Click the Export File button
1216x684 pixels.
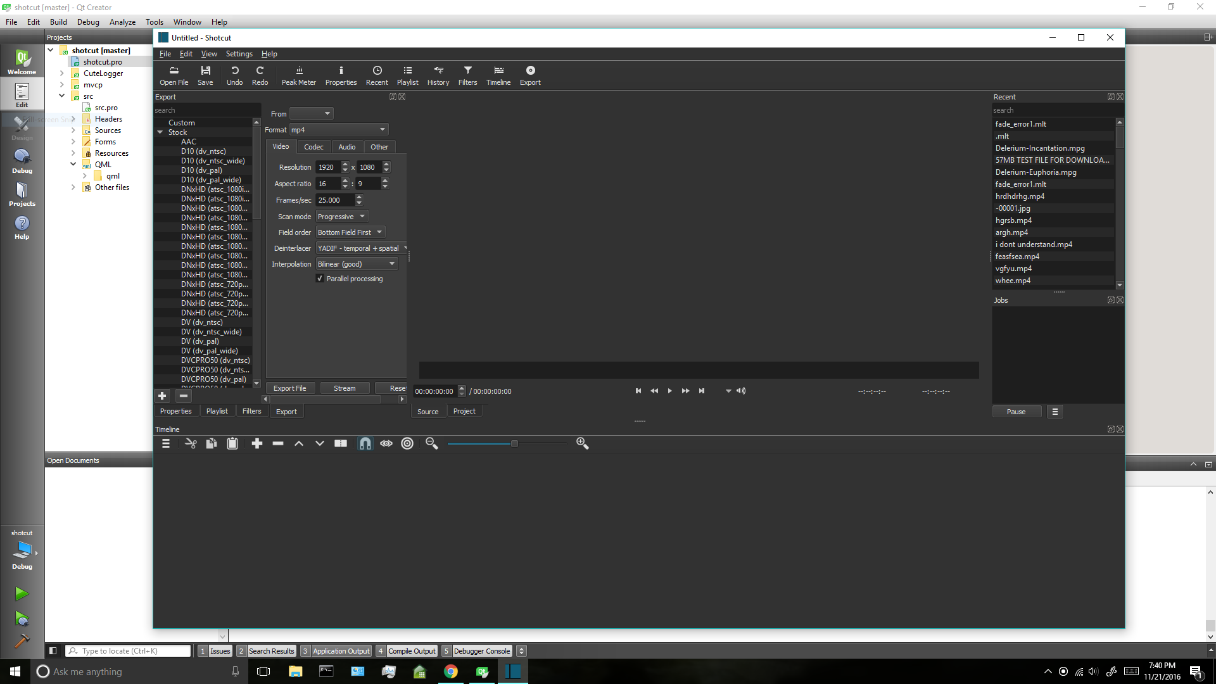[289, 388]
